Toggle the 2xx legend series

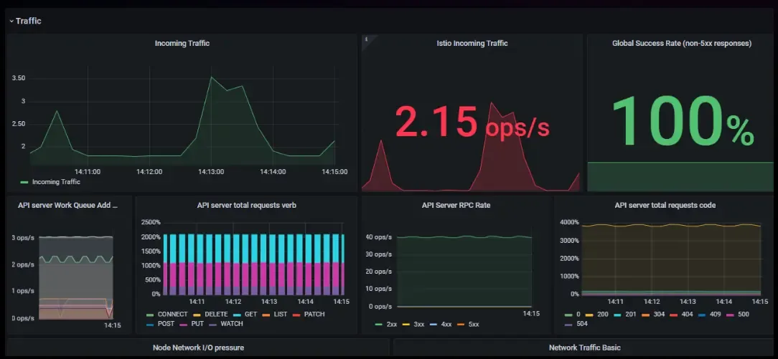click(x=385, y=325)
